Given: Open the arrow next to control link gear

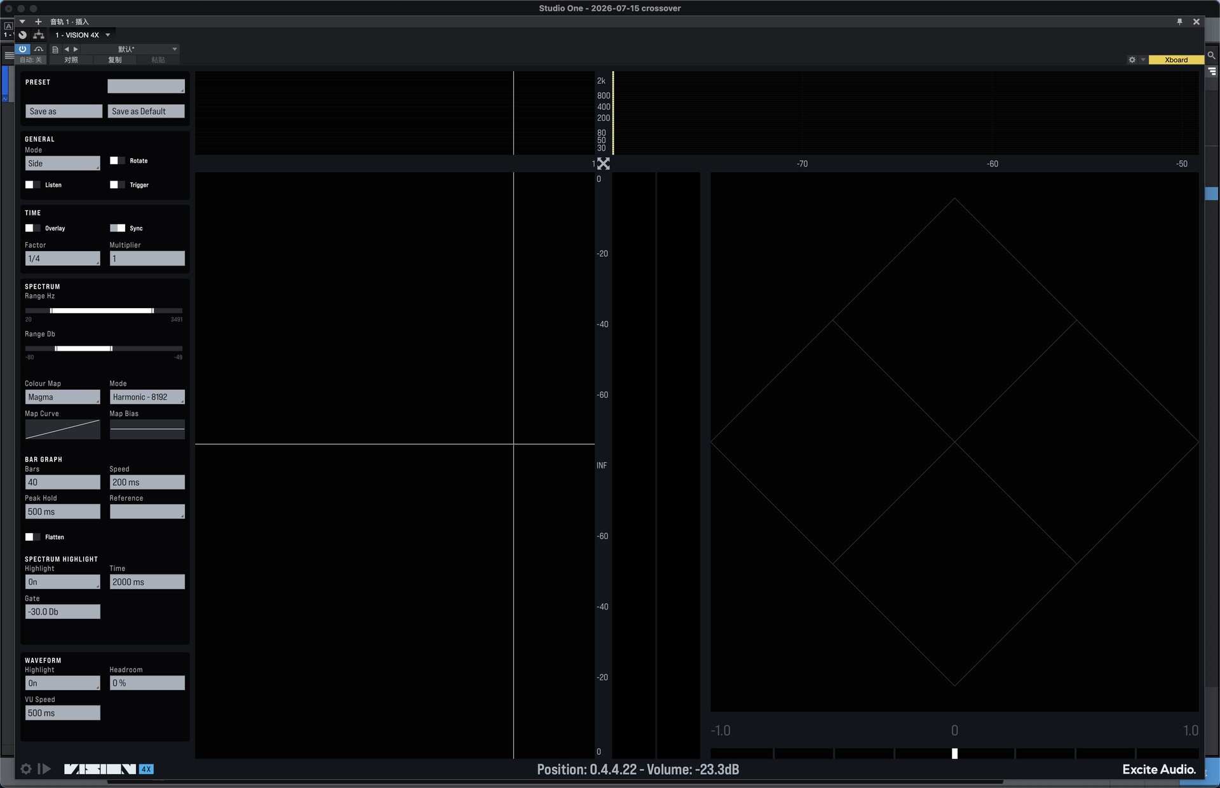Looking at the screenshot, I should pyautogui.click(x=1142, y=60).
